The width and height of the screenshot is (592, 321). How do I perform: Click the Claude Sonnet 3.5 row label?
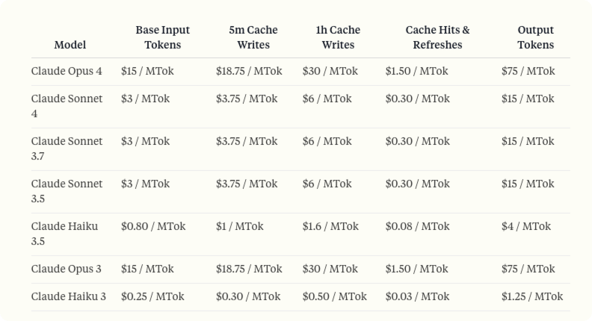67,191
